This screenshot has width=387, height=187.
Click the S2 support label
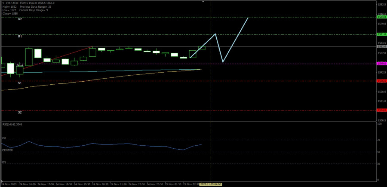tap(20, 112)
